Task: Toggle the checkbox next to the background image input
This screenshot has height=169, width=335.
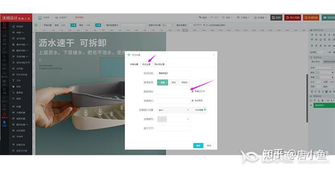Action: (193, 101)
